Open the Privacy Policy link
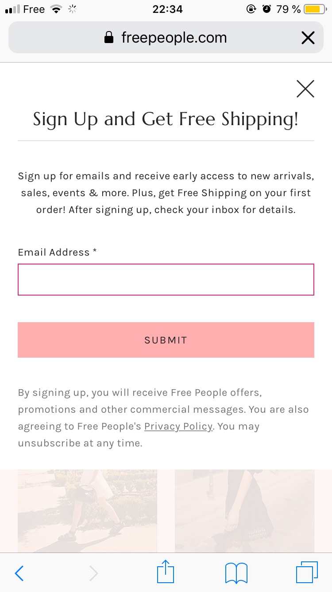 [178, 426]
